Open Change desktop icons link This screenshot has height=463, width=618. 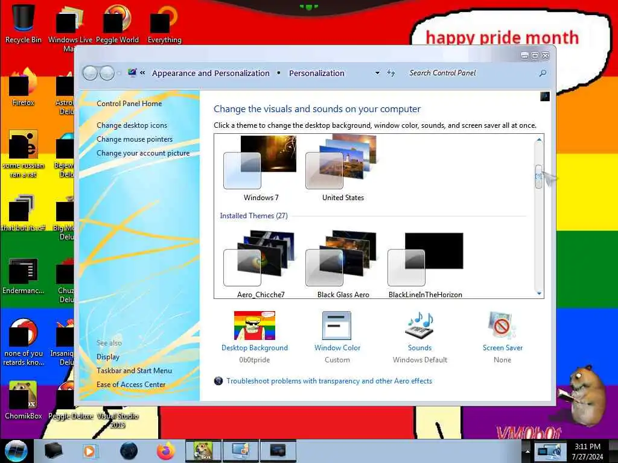132,125
